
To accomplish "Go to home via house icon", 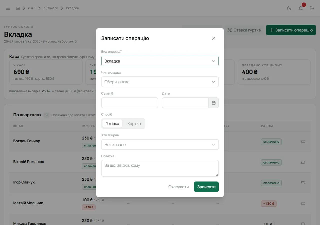I will pos(18,8).
